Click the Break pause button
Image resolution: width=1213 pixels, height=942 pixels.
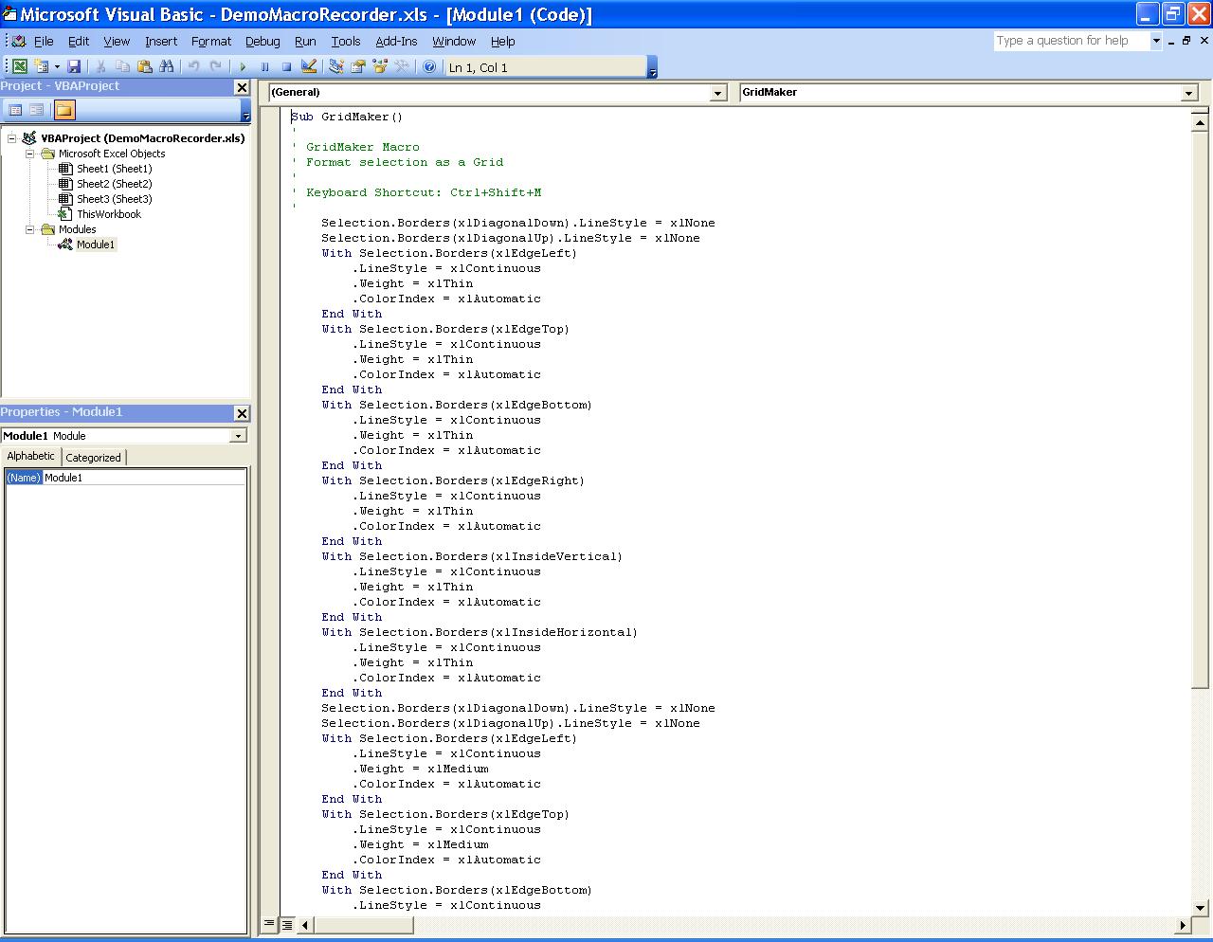pos(264,66)
